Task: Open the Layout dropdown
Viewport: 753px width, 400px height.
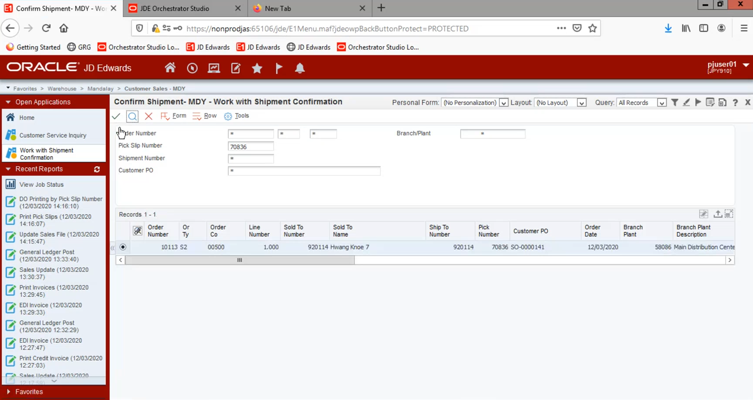Action: 581,103
